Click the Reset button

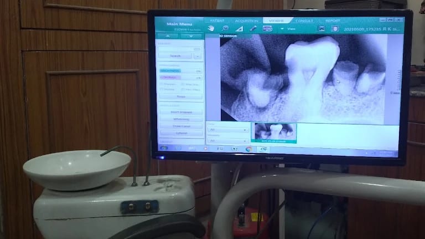pyautogui.click(x=181, y=96)
